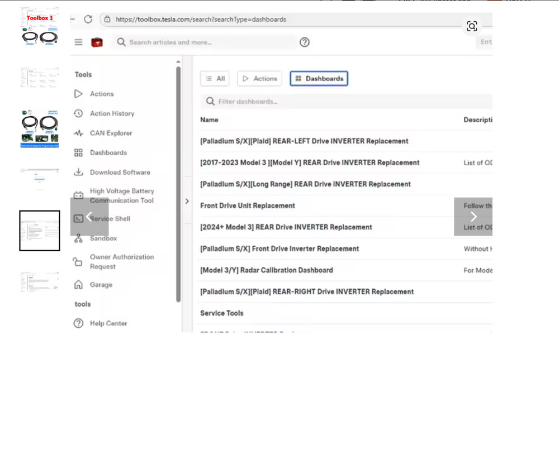The height and width of the screenshot is (464, 559).
Task: Open the Service Tools dashboard row
Action: click(x=222, y=313)
